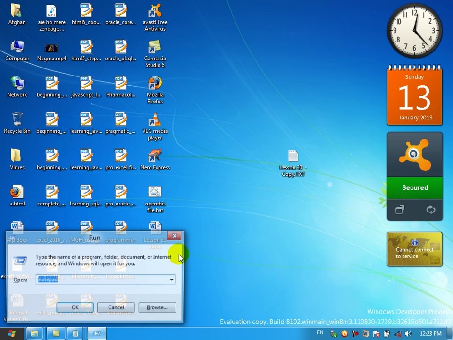Select the a.html file icon
This screenshot has width=453, height=340.
point(17,195)
